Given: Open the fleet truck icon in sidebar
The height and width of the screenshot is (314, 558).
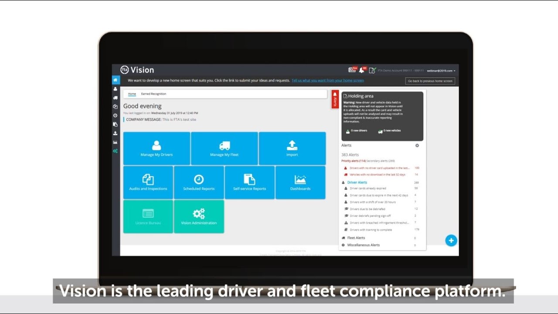Looking at the screenshot, I should (116, 98).
